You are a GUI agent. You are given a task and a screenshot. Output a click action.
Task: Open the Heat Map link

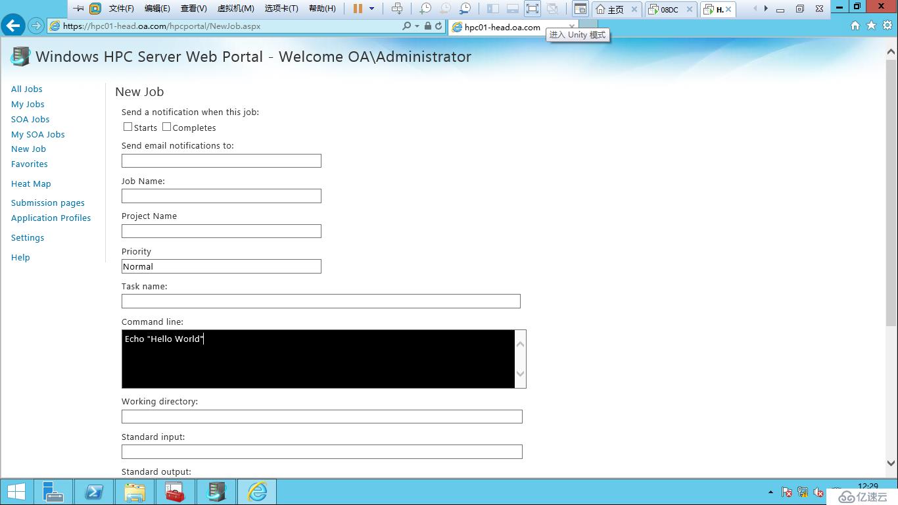[x=31, y=183]
